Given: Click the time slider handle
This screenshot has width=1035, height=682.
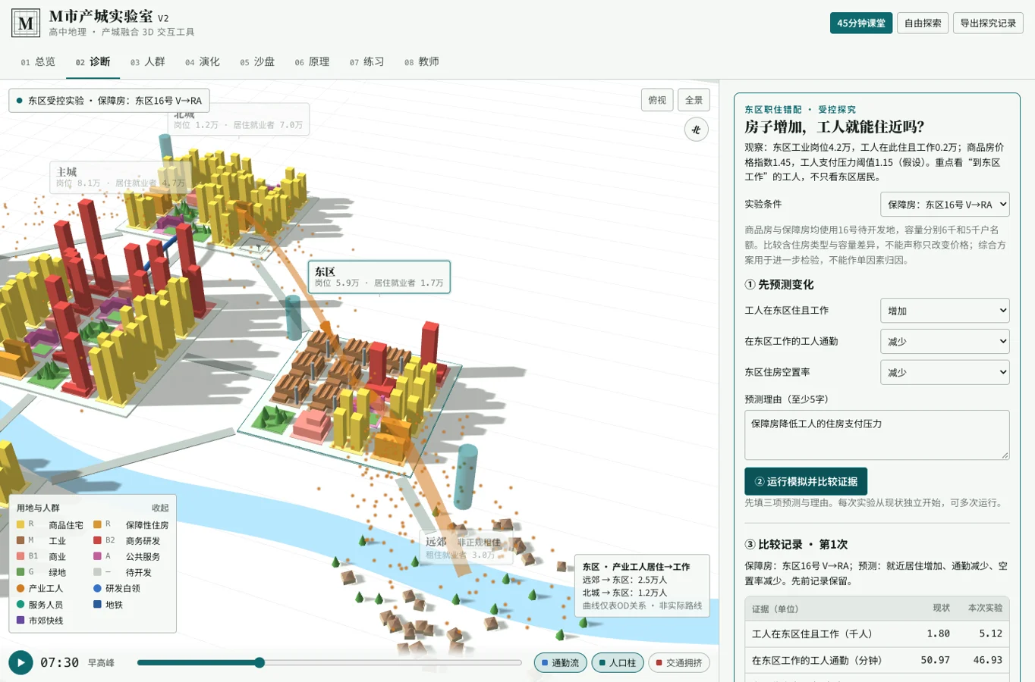Looking at the screenshot, I should pos(260,663).
